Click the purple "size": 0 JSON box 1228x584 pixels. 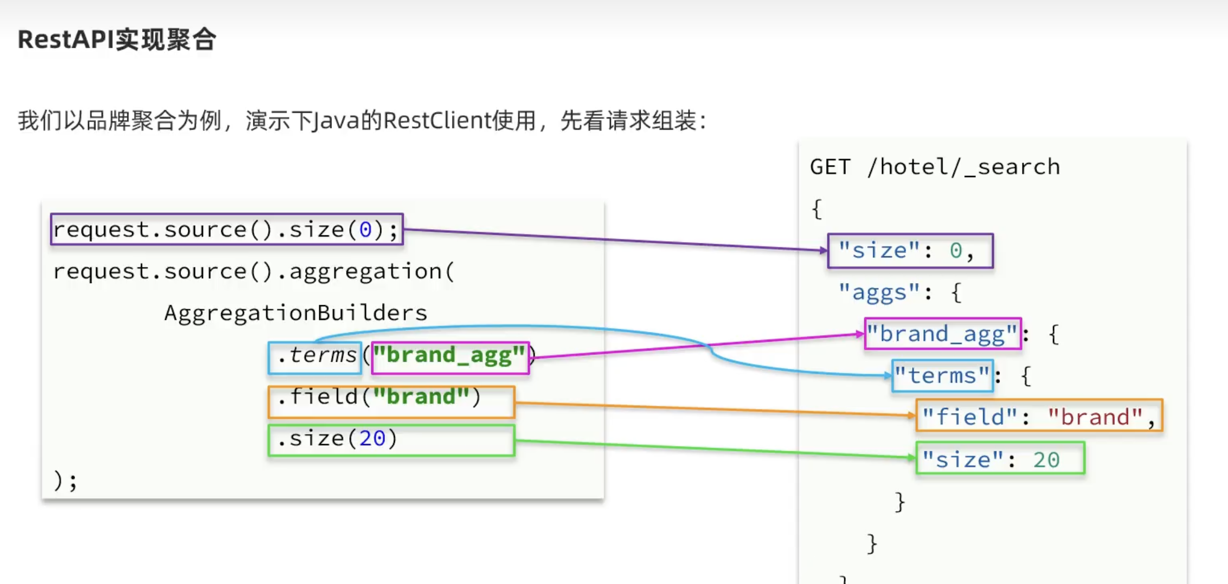coord(910,251)
